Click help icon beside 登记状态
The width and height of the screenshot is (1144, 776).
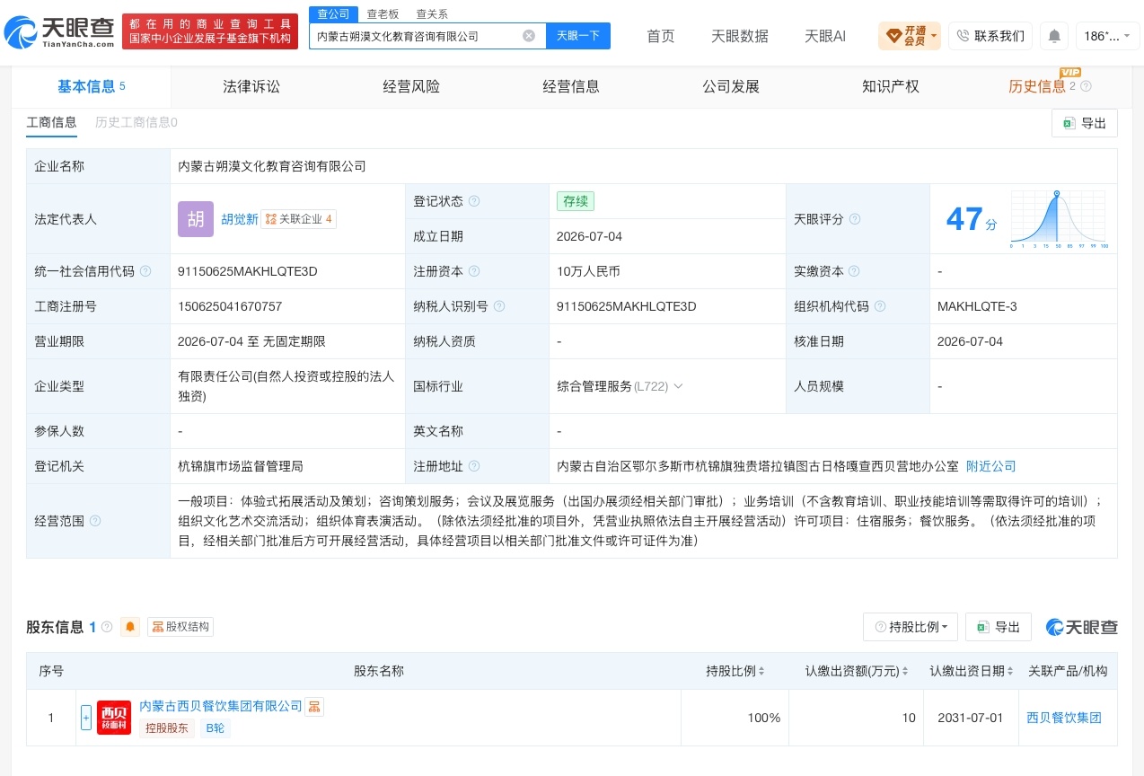(x=474, y=201)
